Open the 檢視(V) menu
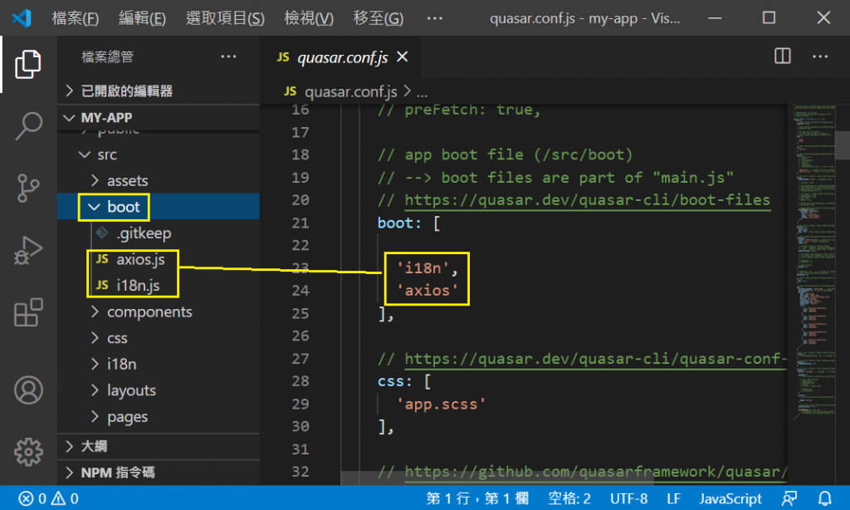Image resolution: width=850 pixels, height=510 pixels. click(309, 18)
